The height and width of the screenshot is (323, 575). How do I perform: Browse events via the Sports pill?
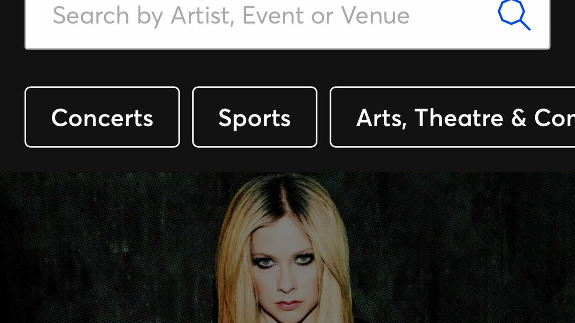[x=255, y=117]
